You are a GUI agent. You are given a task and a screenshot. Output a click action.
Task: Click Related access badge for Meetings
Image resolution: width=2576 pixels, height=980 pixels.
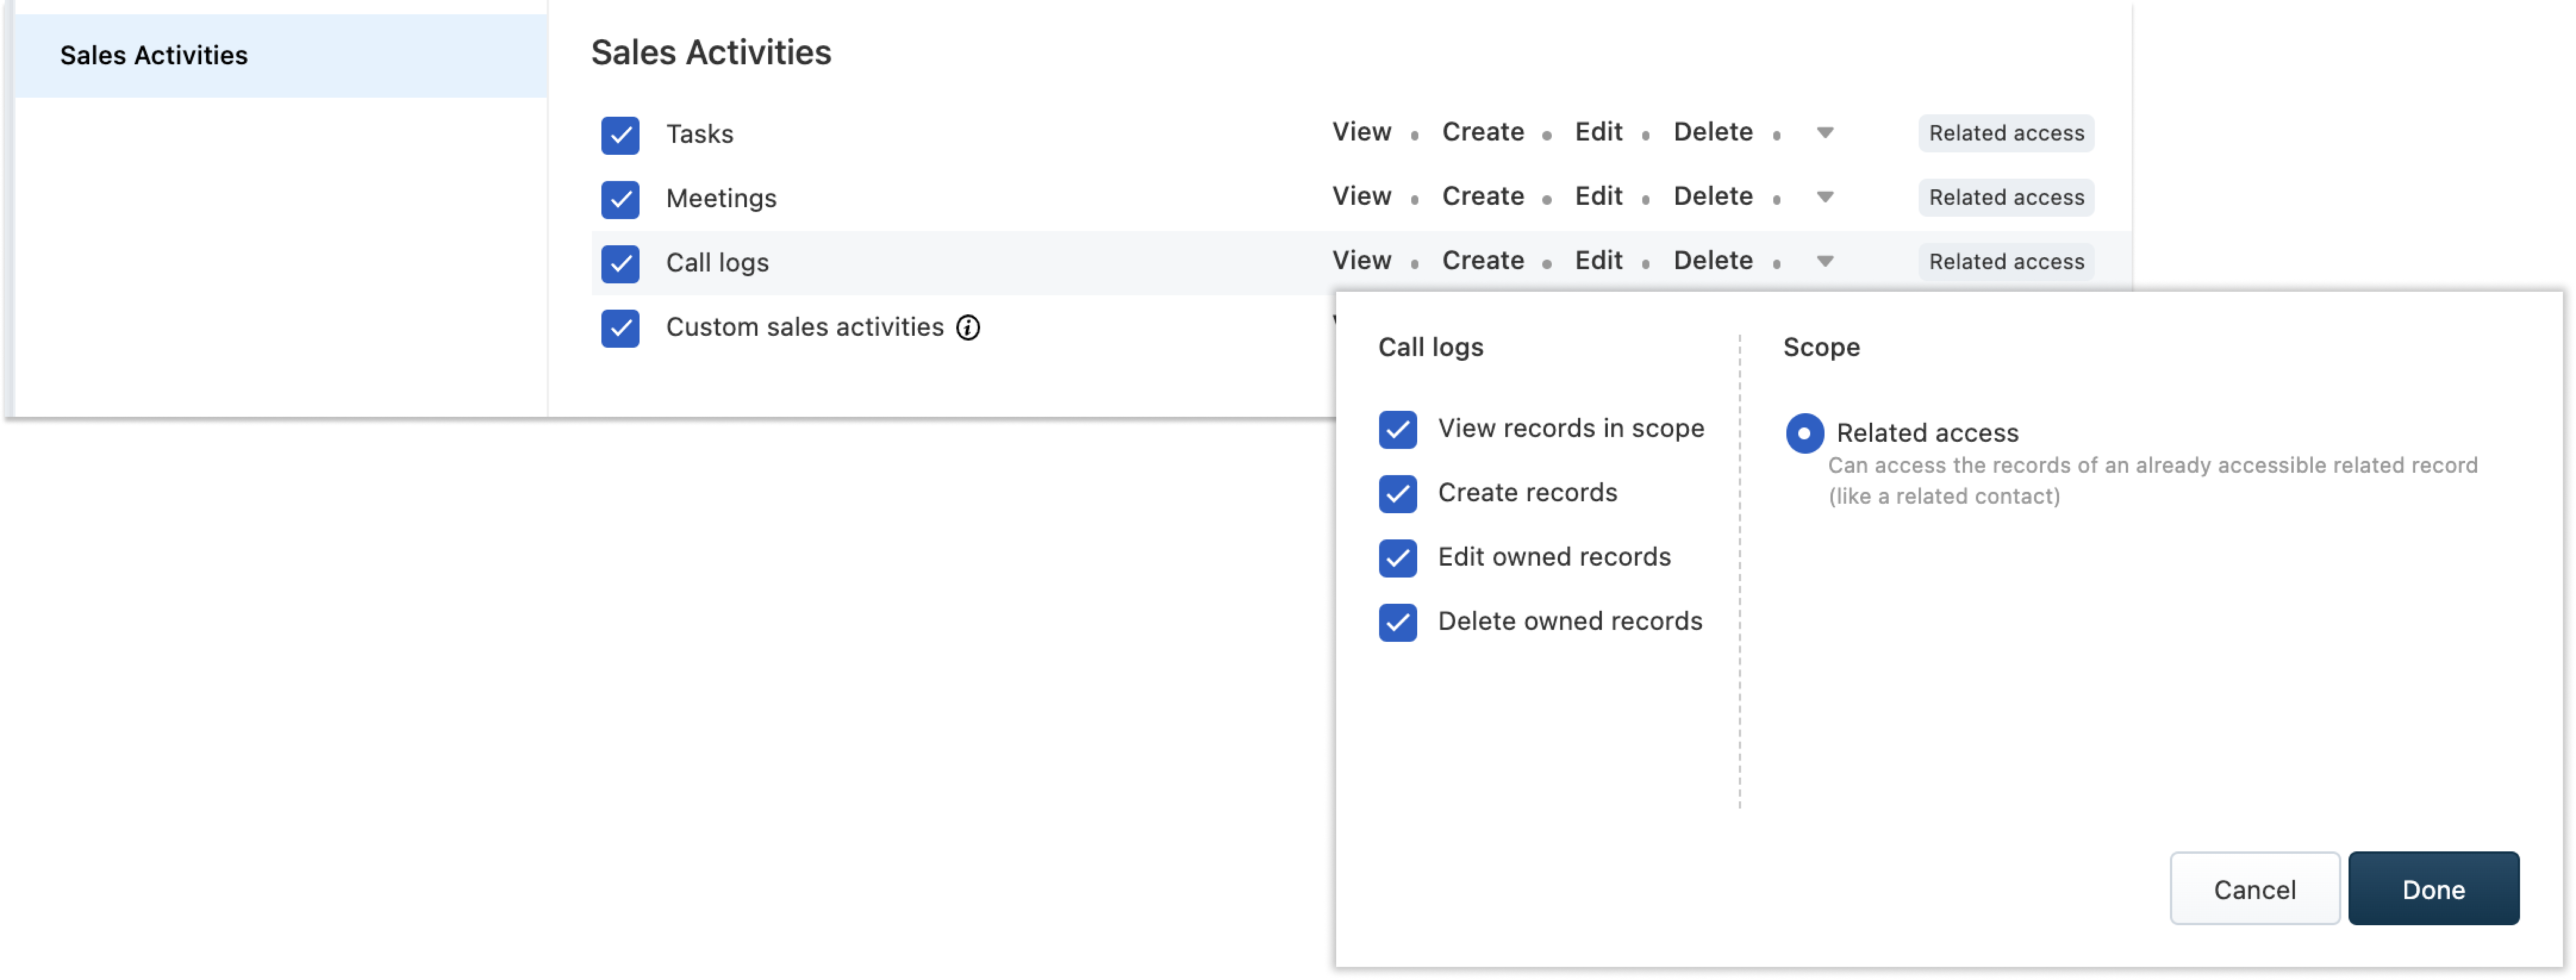coord(2005,197)
